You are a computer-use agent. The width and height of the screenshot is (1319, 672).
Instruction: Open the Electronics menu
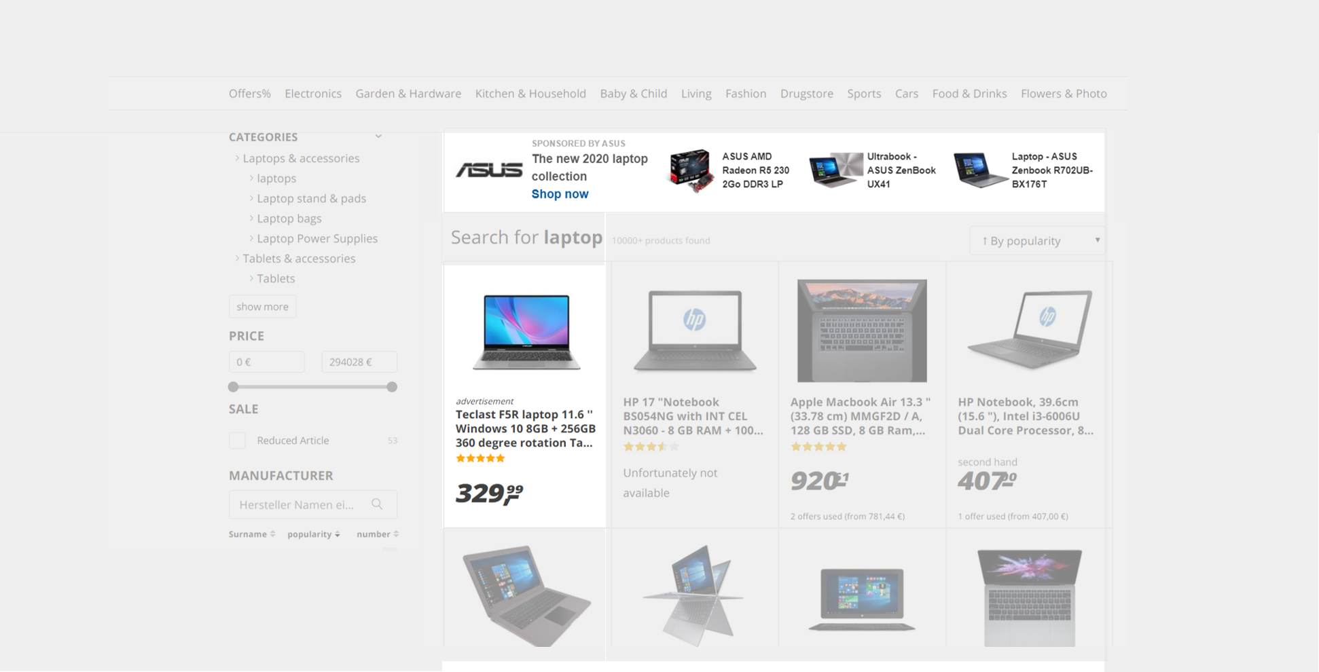click(313, 94)
